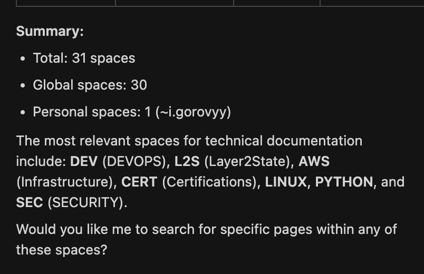Click the "Personal spaces: 1" text

tap(92, 112)
